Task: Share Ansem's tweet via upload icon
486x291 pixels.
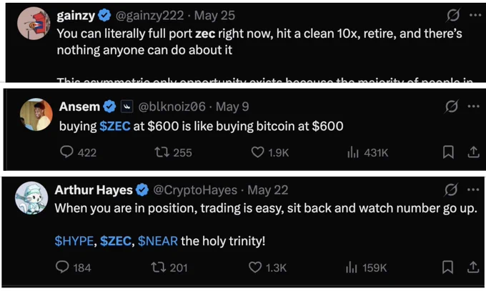Action: click(x=474, y=152)
